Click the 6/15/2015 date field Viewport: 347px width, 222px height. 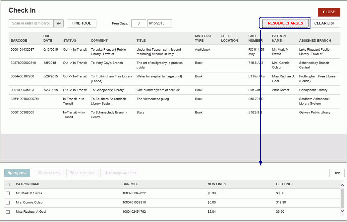point(159,23)
